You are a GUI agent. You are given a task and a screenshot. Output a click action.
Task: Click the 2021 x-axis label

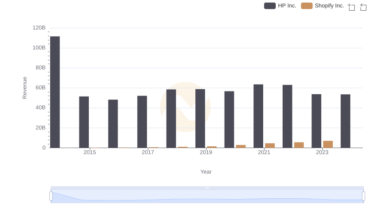[x=264, y=152]
